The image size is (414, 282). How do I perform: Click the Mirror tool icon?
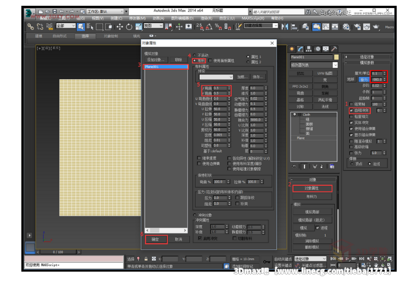285,27
